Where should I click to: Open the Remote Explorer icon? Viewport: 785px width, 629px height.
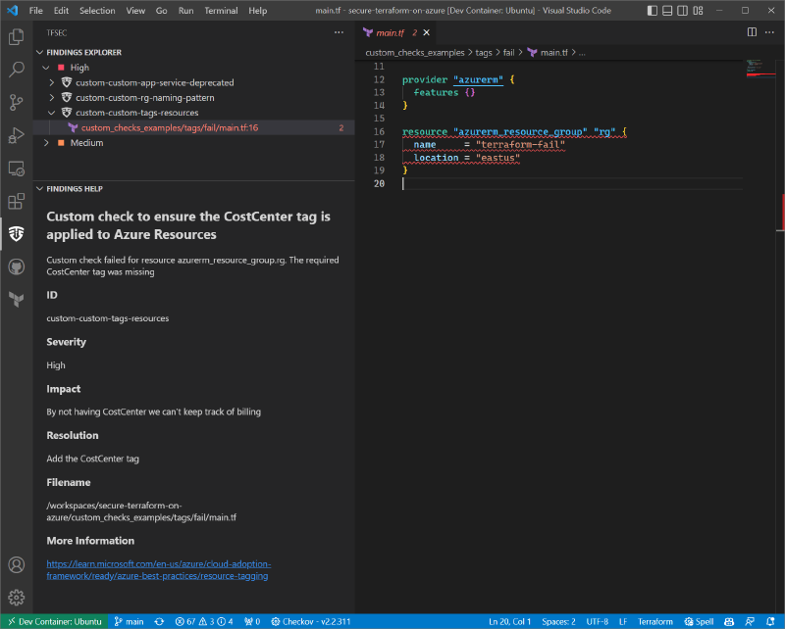(x=16, y=169)
